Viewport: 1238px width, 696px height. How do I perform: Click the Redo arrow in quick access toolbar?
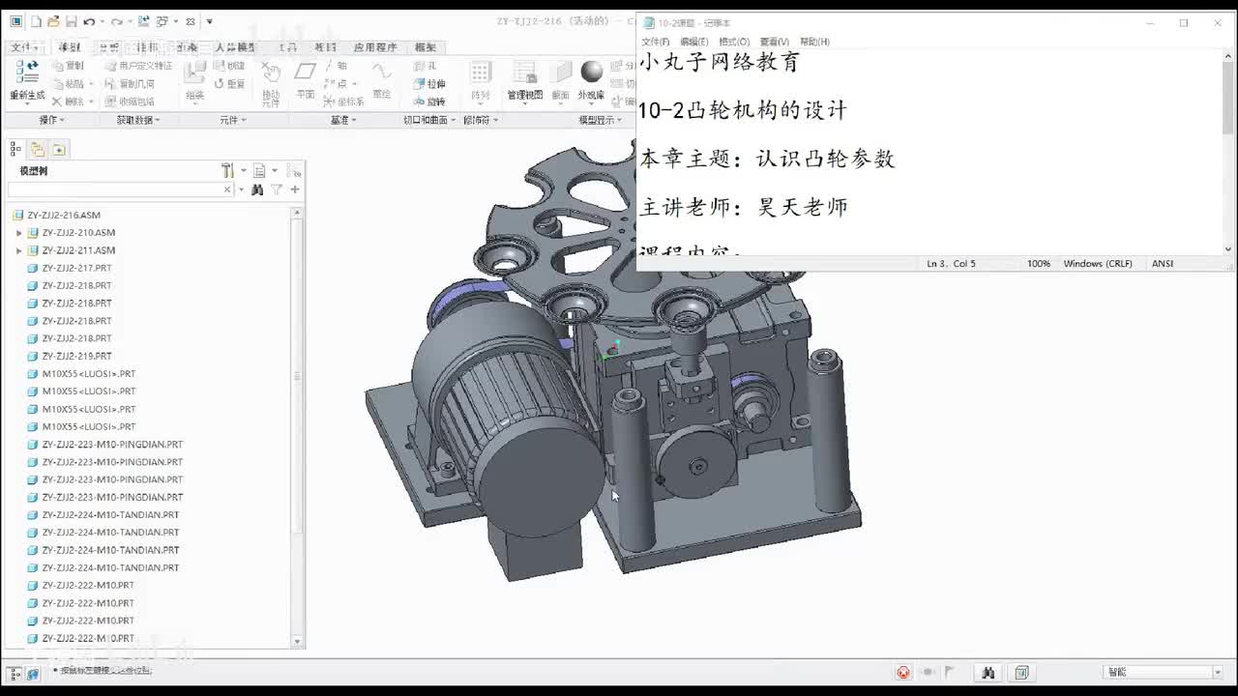coord(116,21)
